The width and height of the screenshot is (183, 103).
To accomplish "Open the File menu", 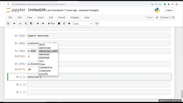I will click(x=10, y=17).
